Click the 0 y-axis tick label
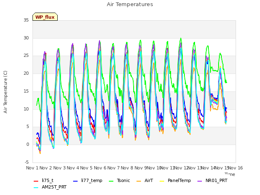 click(28, 145)
